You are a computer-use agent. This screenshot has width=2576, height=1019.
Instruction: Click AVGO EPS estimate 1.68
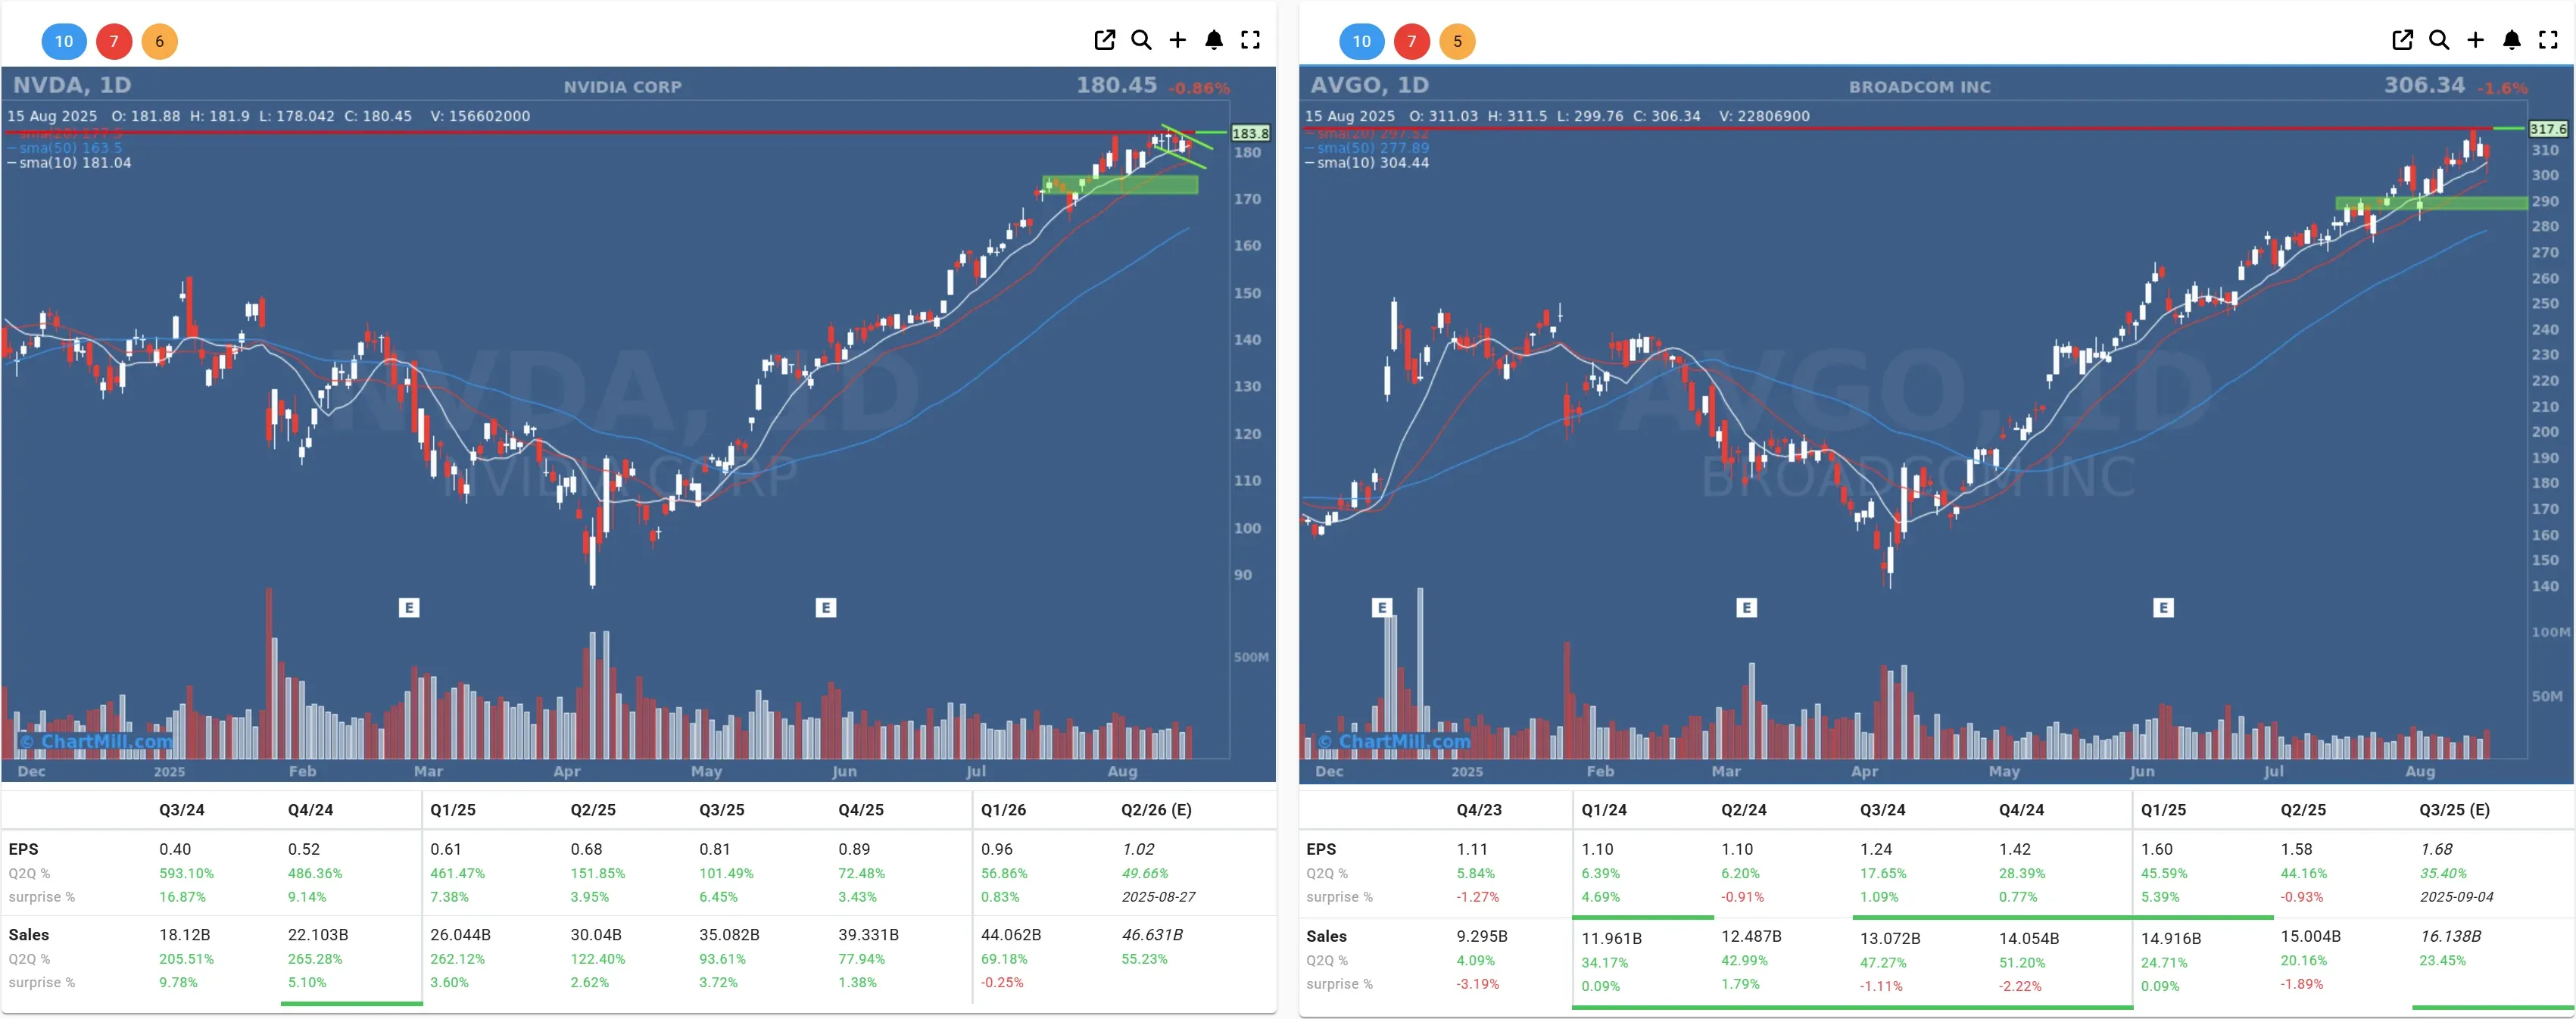coord(2436,849)
